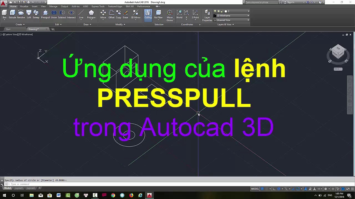Select the Revolve tool
The width and height of the screenshot is (355, 199).
(x=21, y=14)
